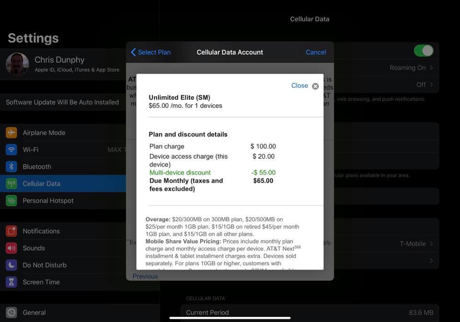Screen dimensions: 460x322
Task: Click the Plan and discount details heading
Action: [x=188, y=134]
